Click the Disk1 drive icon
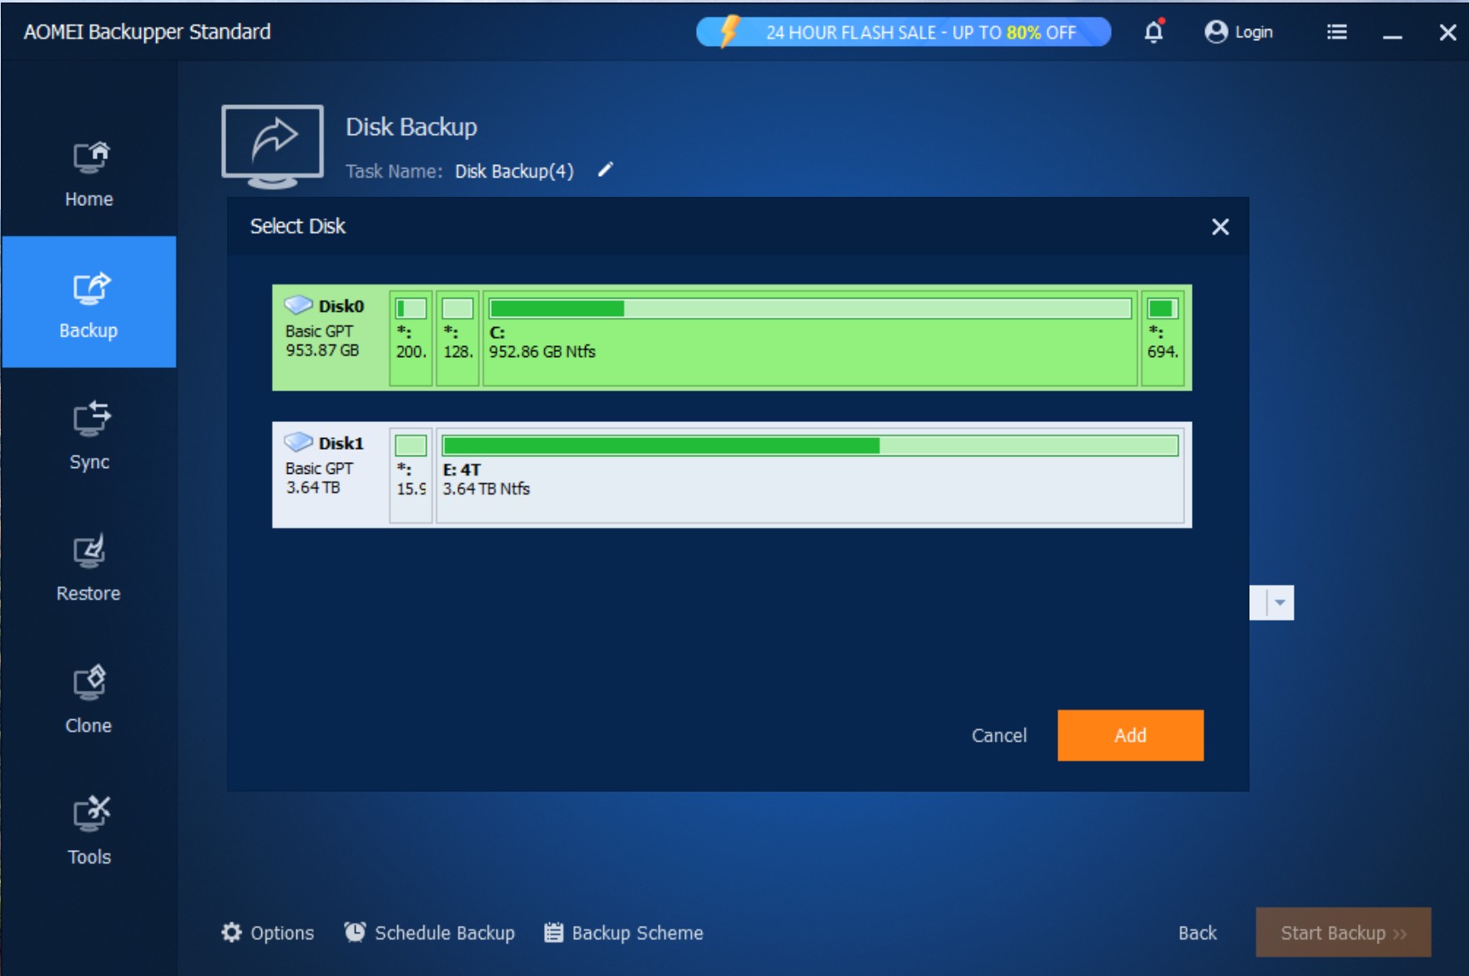 298,441
